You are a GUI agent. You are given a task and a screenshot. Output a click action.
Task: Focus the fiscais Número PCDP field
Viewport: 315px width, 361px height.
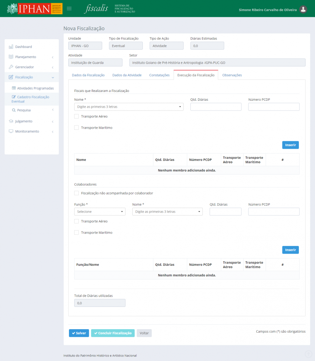(274, 107)
